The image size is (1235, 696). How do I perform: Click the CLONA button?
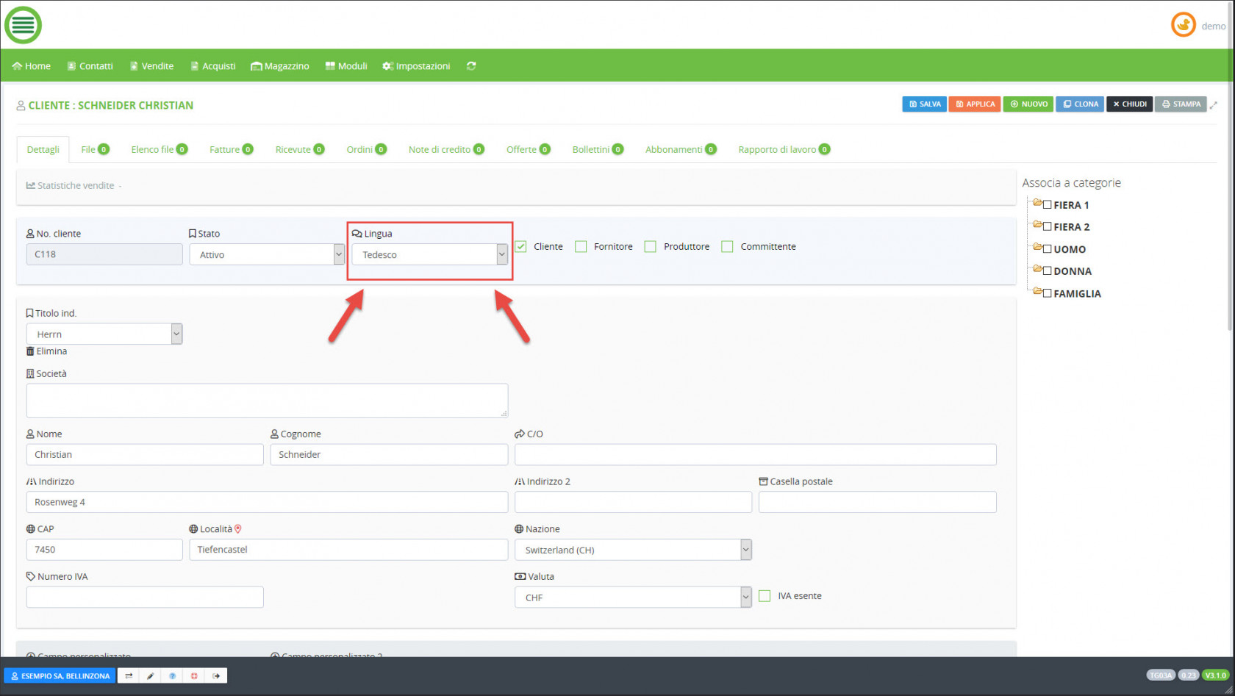point(1080,104)
